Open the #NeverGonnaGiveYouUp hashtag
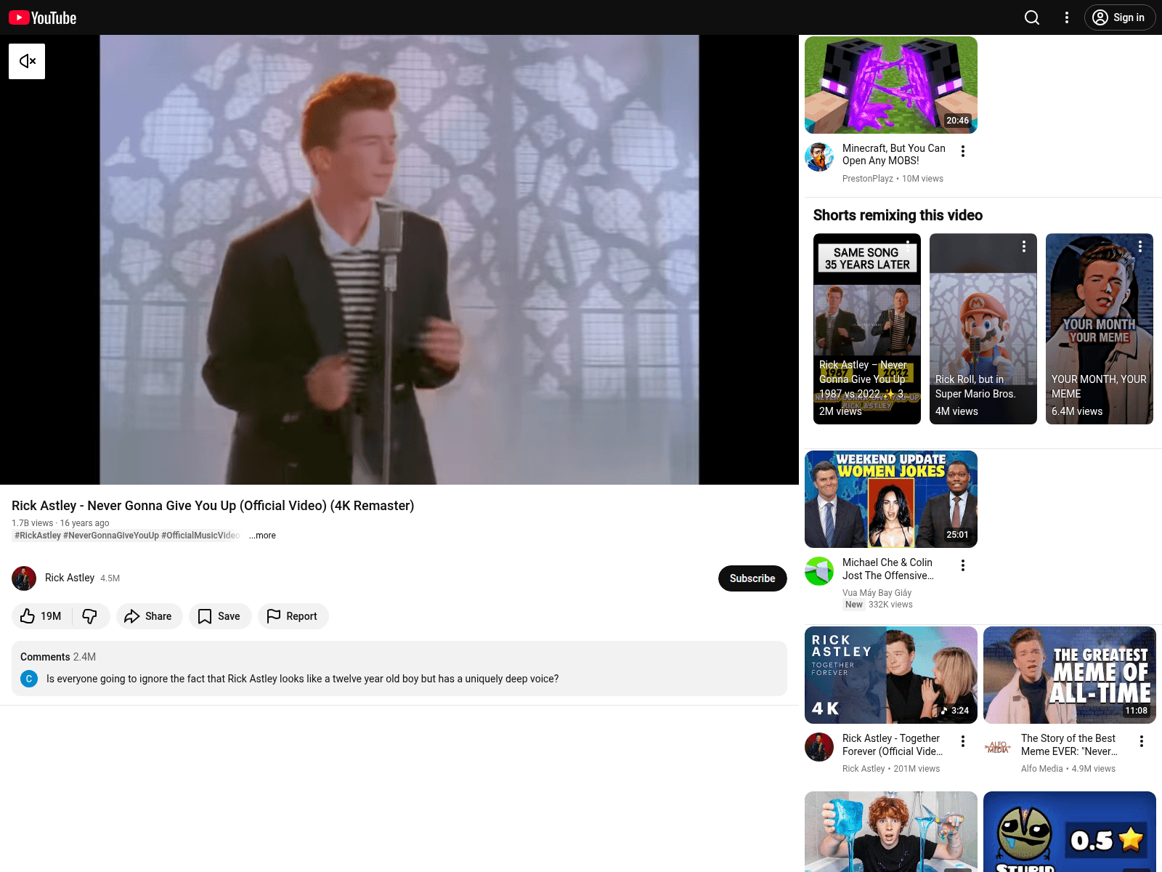Image resolution: width=1162 pixels, height=872 pixels. pos(111,536)
